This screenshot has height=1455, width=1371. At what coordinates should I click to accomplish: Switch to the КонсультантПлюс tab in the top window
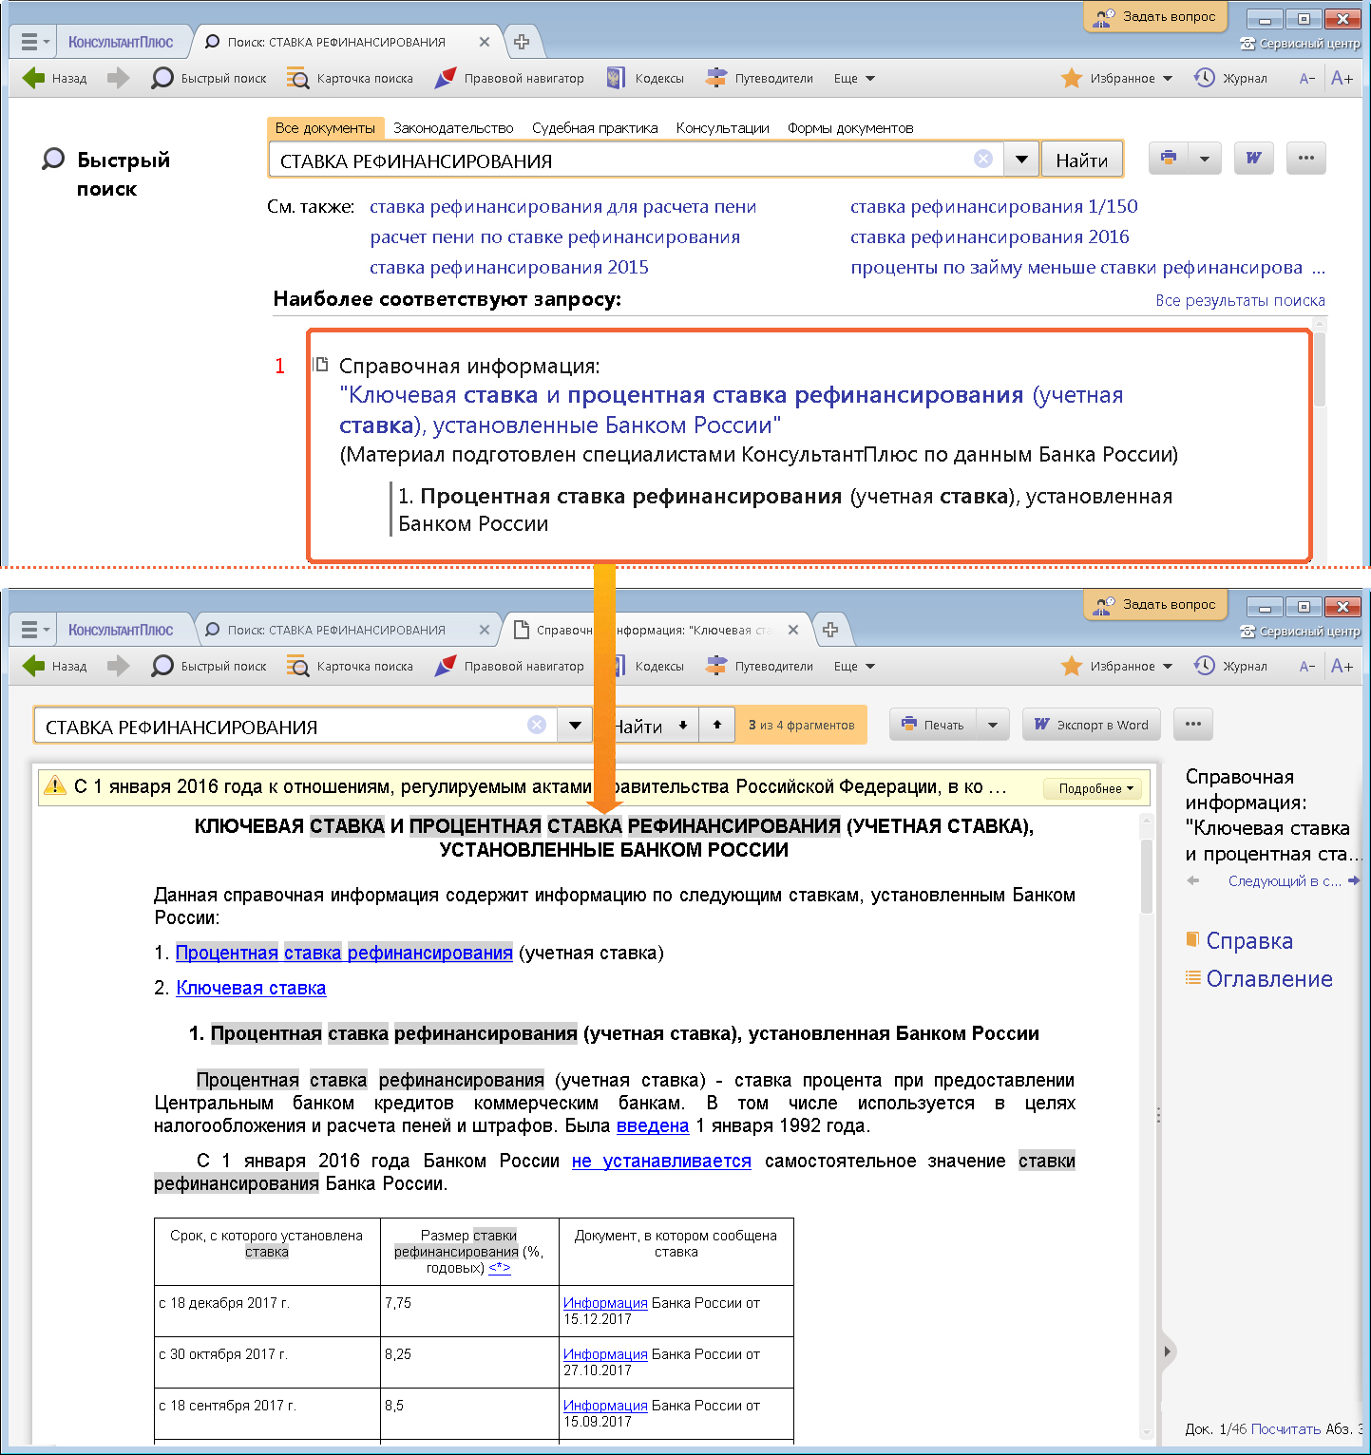coord(121,42)
